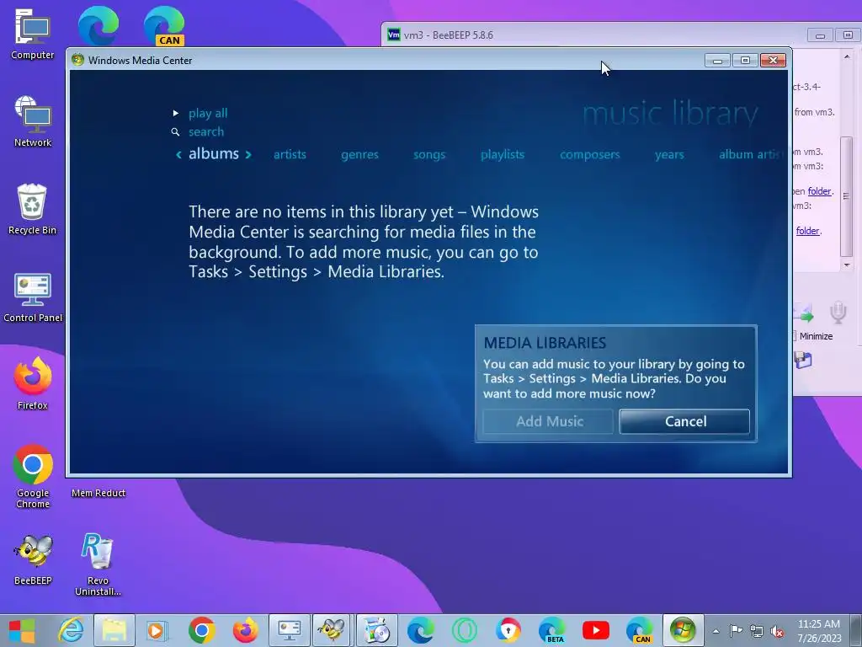Viewport: 862px width, 647px height.
Task: Click the Control Panel taskbar button
Action: tap(290, 630)
